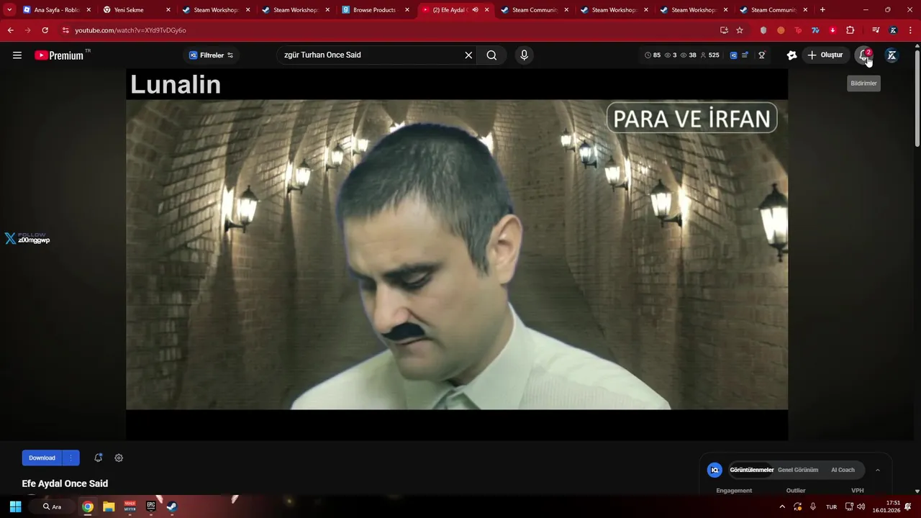Click the taskbar Ara search box
Viewport: 921px width, 518px height.
[53, 506]
